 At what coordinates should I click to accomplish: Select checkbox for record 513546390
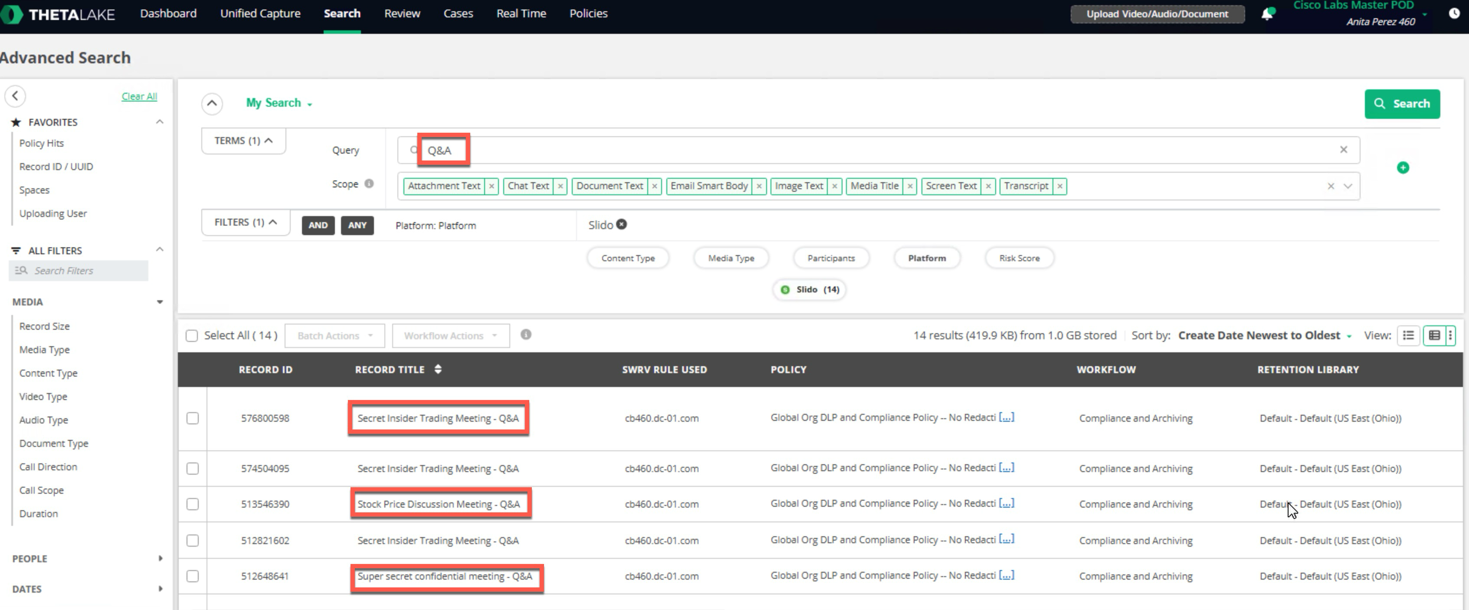click(193, 504)
